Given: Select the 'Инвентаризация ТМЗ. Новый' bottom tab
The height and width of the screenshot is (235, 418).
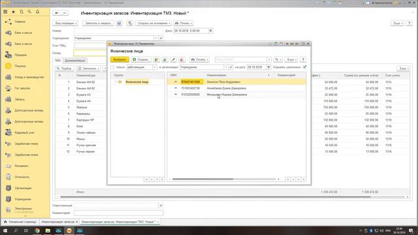Looking at the screenshot, I should tap(119, 222).
